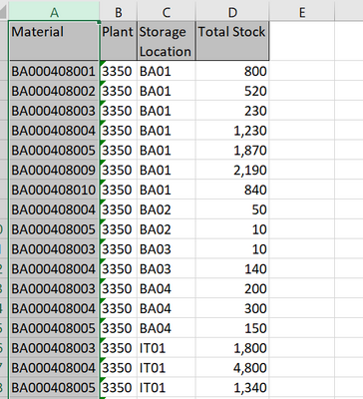
Task: Select column E header
Action: 302,12
